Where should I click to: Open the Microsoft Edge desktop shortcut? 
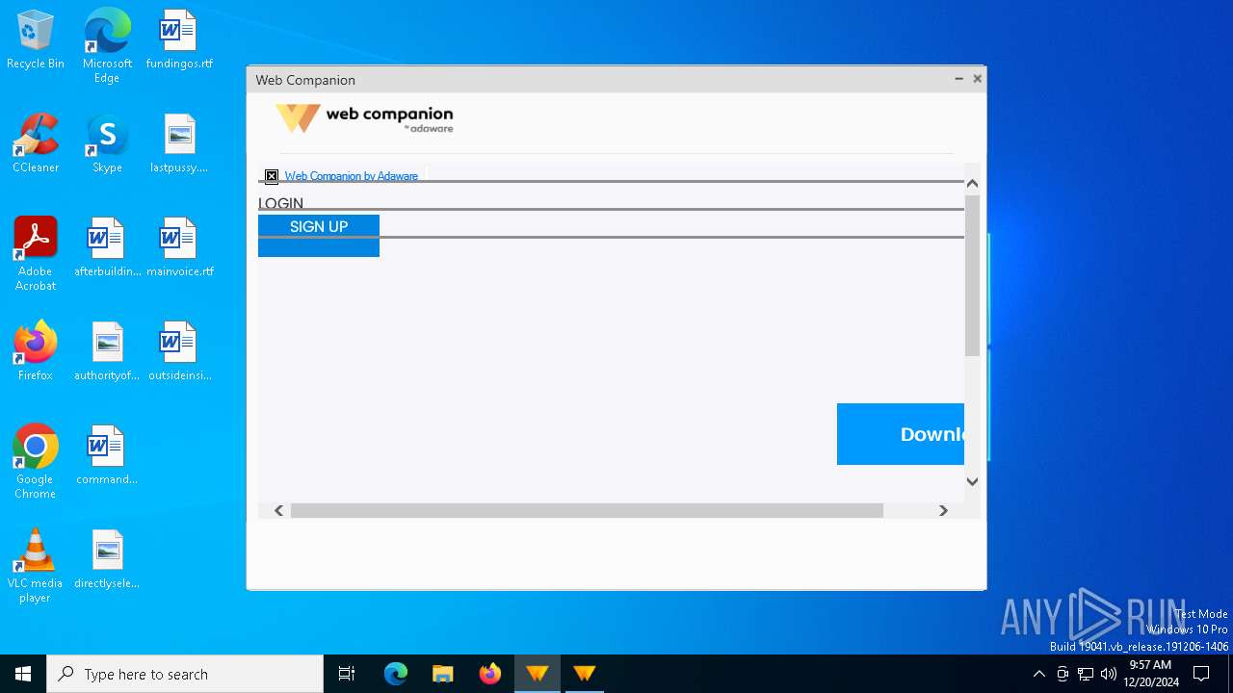tap(107, 45)
